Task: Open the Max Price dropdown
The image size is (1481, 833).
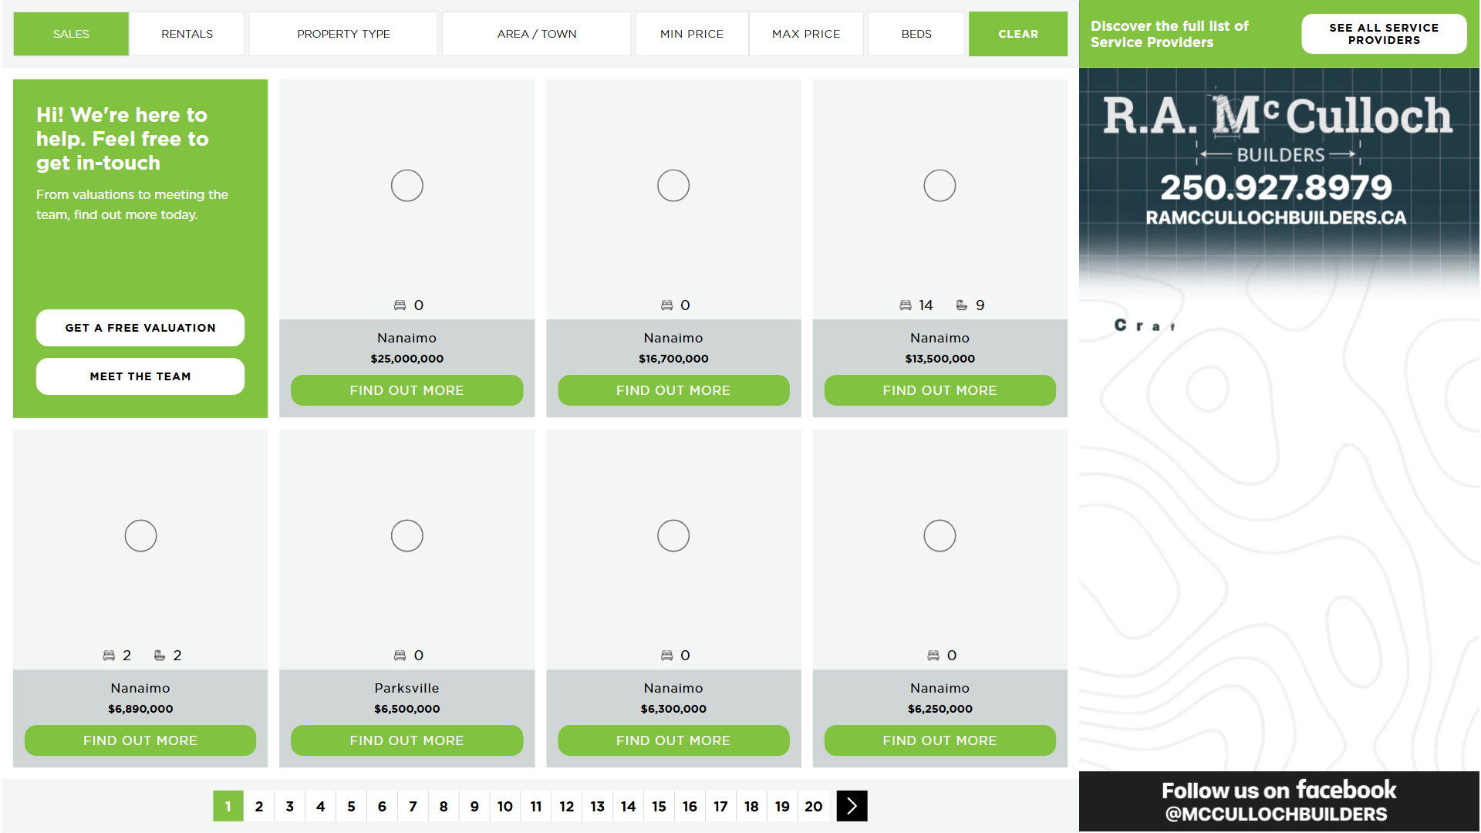Action: click(806, 34)
